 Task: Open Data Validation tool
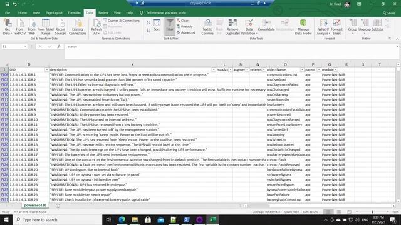(x=249, y=26)
